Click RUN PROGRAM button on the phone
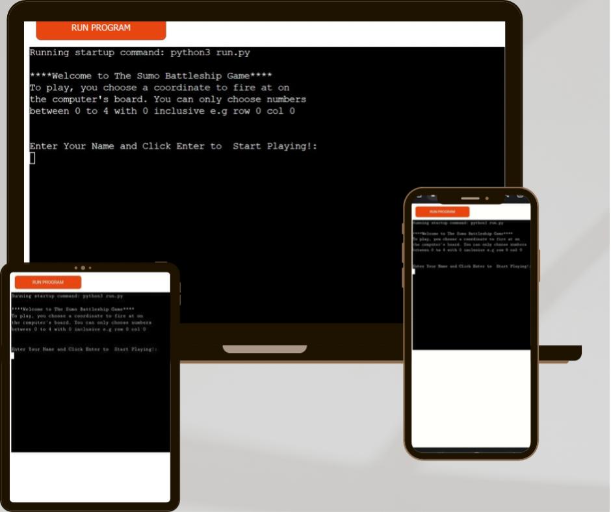This screenshot has width=611, height=512. pos(442,212)
